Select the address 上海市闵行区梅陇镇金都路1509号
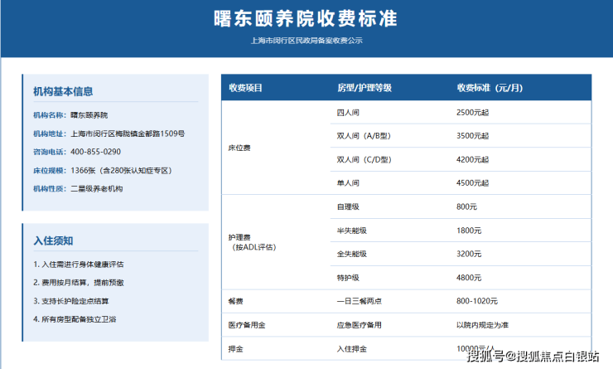Viewport: 613px width, 369px height. coord(128,134)
